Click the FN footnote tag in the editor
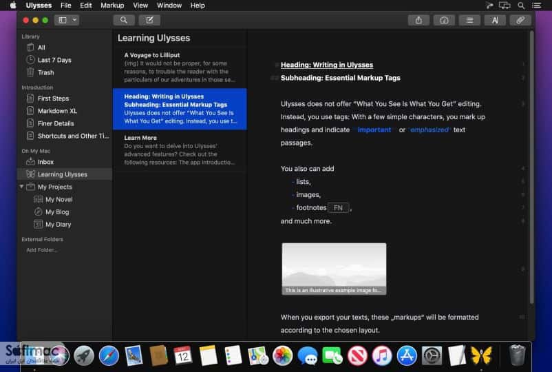 (x=338, y=208)
